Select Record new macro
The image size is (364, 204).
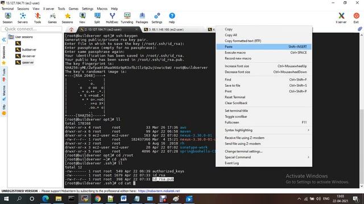(264, 58)
